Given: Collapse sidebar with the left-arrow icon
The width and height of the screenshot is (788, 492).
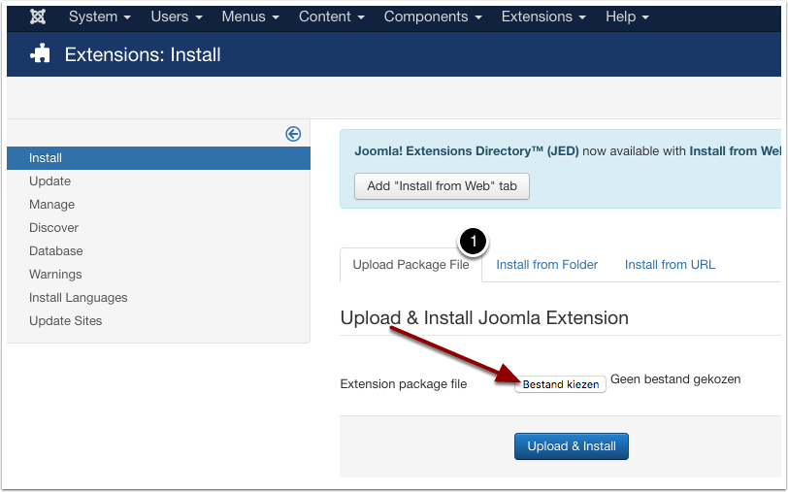Looking at the screenshot, I should pos(293,134).
